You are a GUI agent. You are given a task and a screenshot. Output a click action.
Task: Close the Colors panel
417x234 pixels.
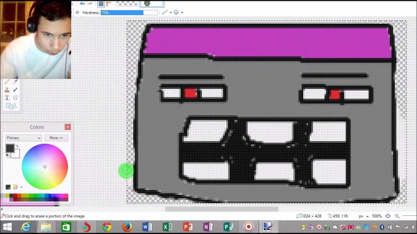tap(67, 127)
